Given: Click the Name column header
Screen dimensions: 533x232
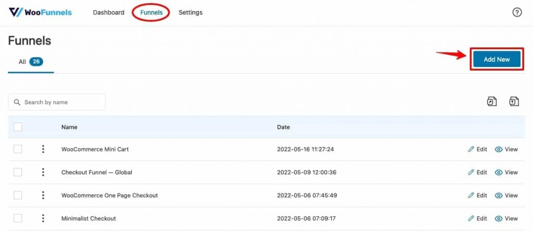Looking at the screenshot, I should (69, 127).
